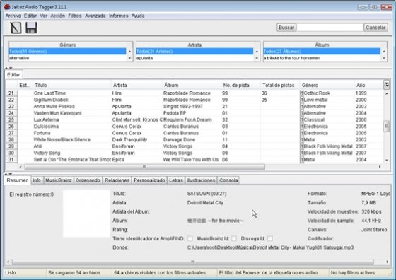
Task: Select the Editar tab above the table
Action: click(13, 74)
